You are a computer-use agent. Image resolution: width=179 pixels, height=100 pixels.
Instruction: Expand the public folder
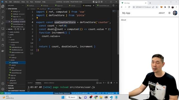pos(11,34)
